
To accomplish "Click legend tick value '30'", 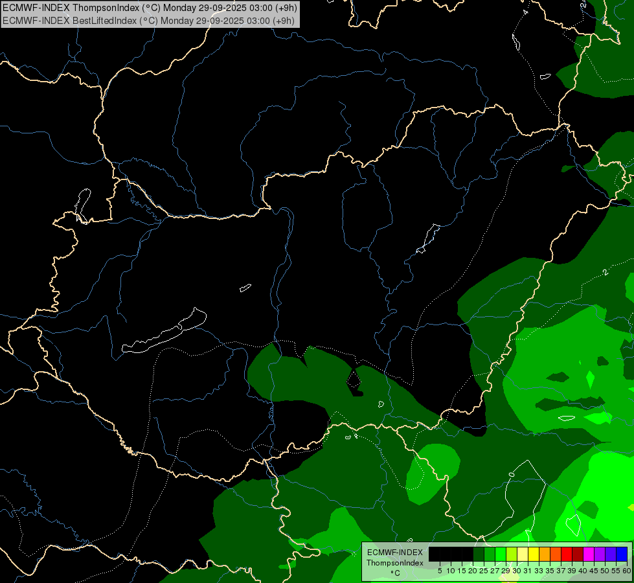I will point(517,571).
